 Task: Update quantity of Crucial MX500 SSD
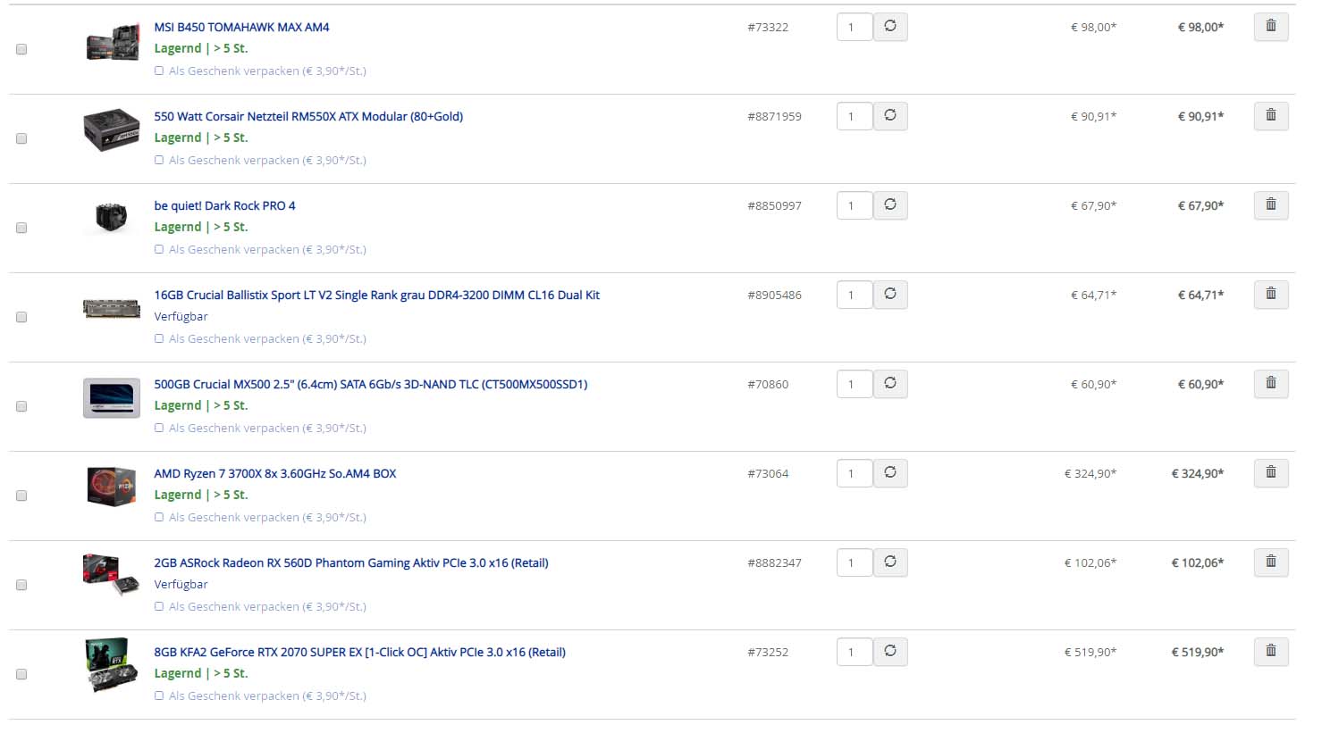[x=890, y=384]
